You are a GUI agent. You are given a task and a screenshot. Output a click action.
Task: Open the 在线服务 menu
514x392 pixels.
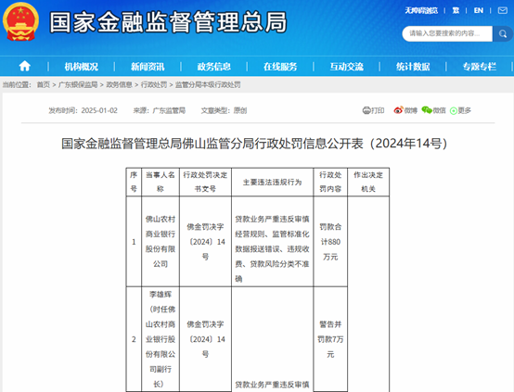[x=280, y=67]
